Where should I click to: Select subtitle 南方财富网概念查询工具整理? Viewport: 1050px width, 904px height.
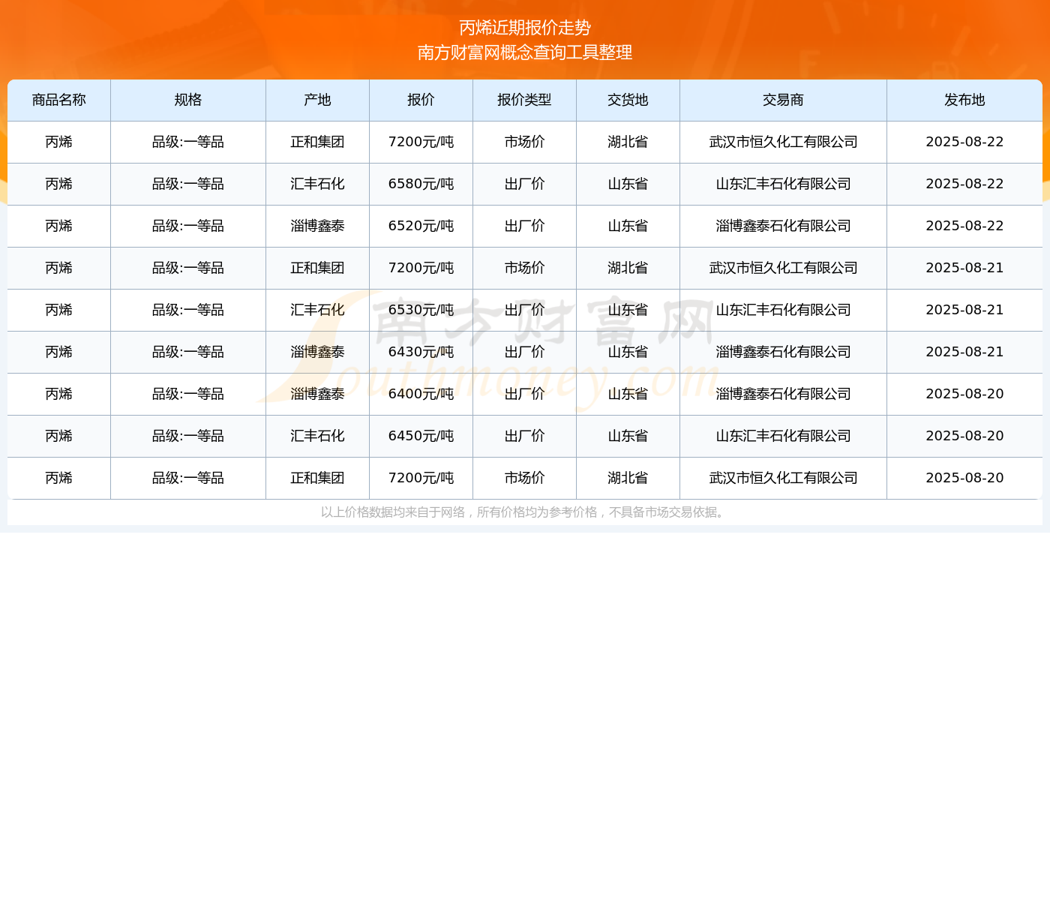(525, 53)
